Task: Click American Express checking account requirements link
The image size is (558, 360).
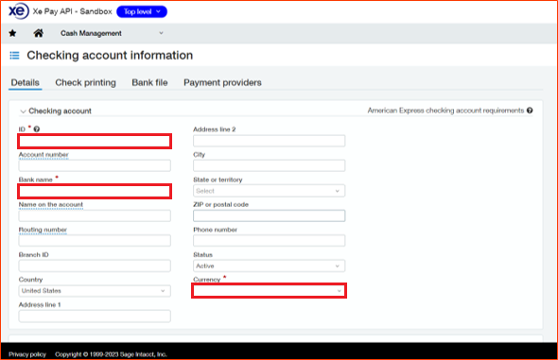Action: click(x=445, y=111)
